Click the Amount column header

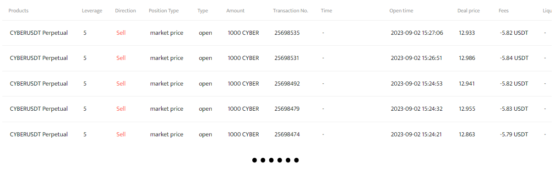pyautogui.click(x=235, y=11)
